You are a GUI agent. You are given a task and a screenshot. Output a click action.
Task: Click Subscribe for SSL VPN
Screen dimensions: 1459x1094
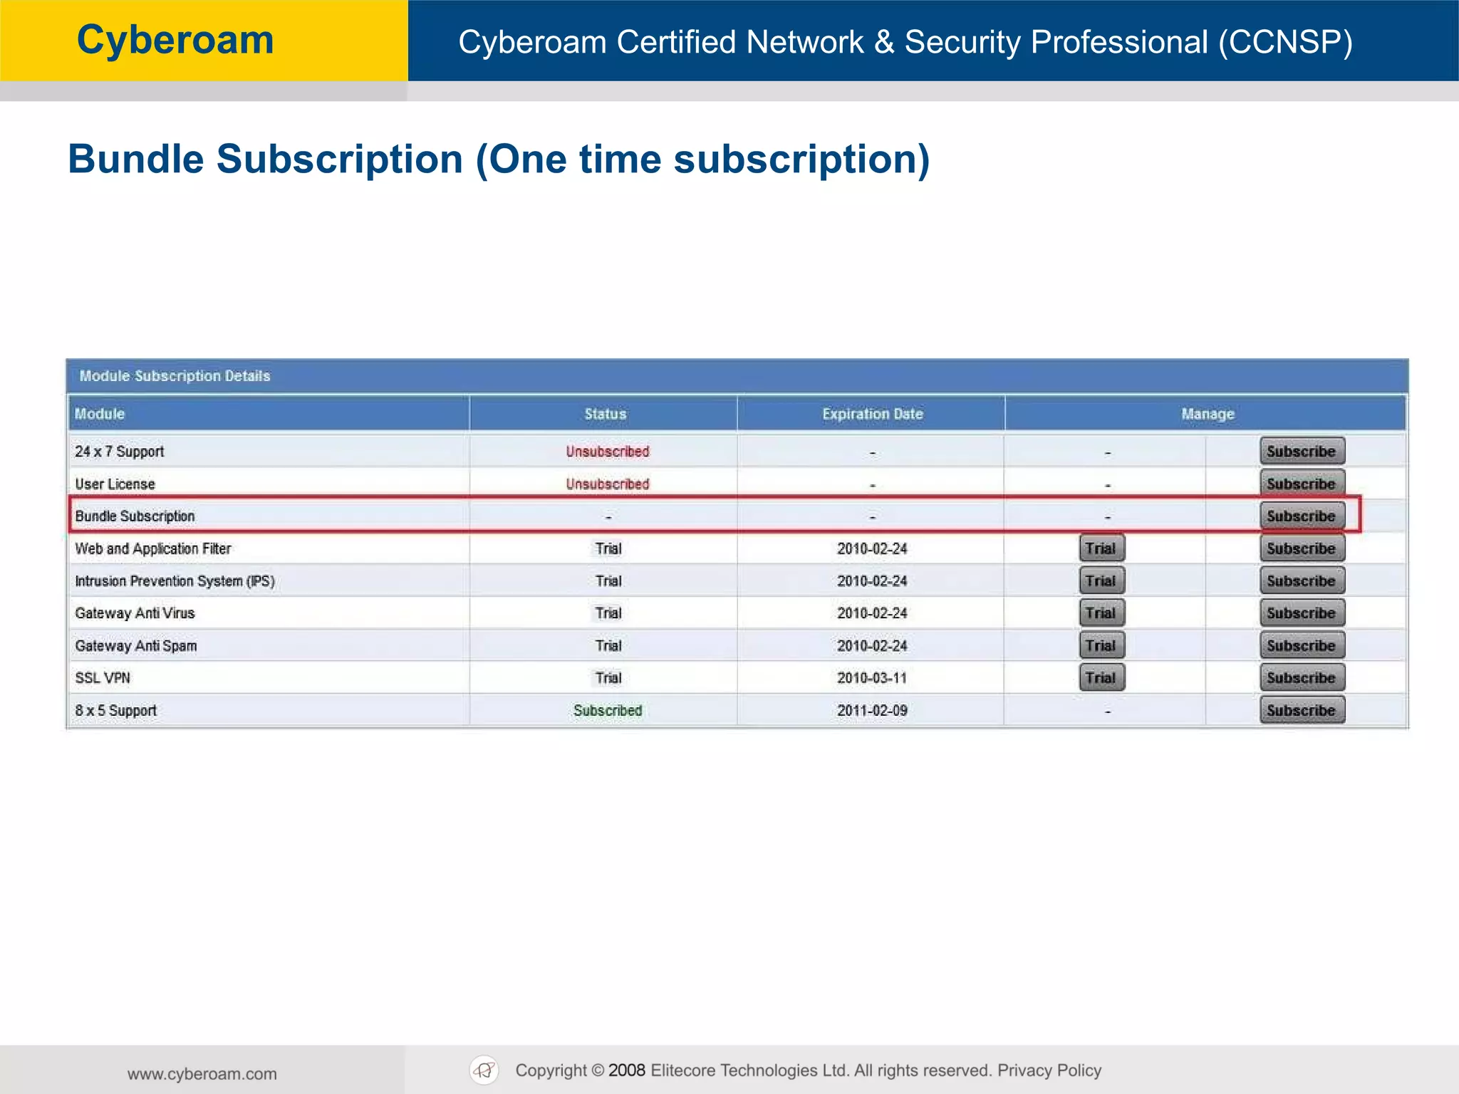point(1302,678)
